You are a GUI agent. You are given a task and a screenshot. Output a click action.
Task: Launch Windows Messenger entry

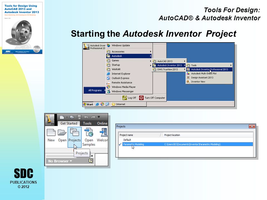coord(129,91)
